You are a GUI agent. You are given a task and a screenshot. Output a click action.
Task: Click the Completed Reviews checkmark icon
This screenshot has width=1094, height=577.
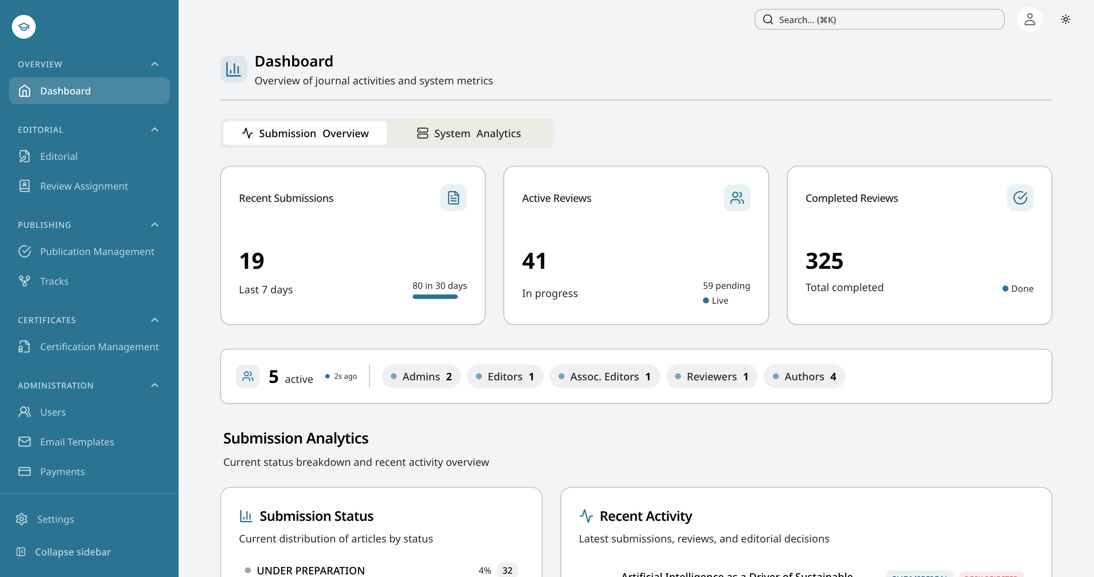[1020, 198]
